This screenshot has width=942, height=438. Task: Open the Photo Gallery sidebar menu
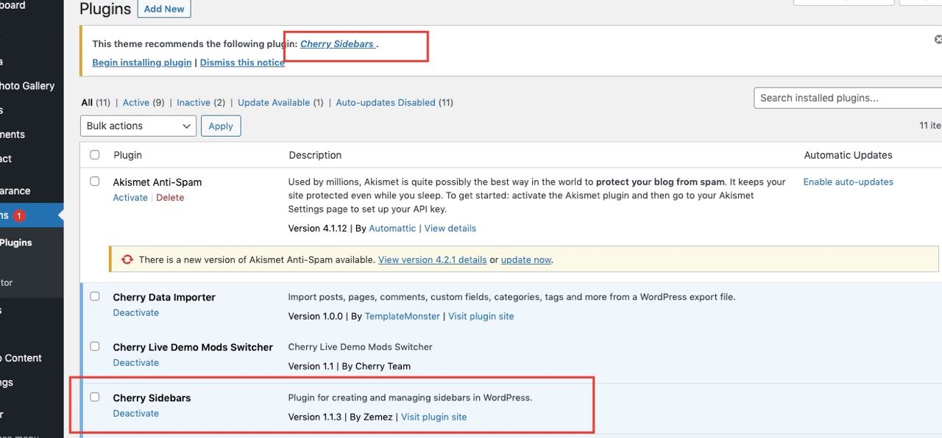(x=27, y=86)
